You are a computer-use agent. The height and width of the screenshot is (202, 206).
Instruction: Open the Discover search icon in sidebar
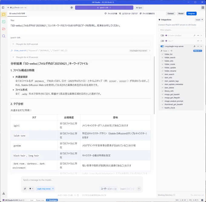tap(4, 36)
